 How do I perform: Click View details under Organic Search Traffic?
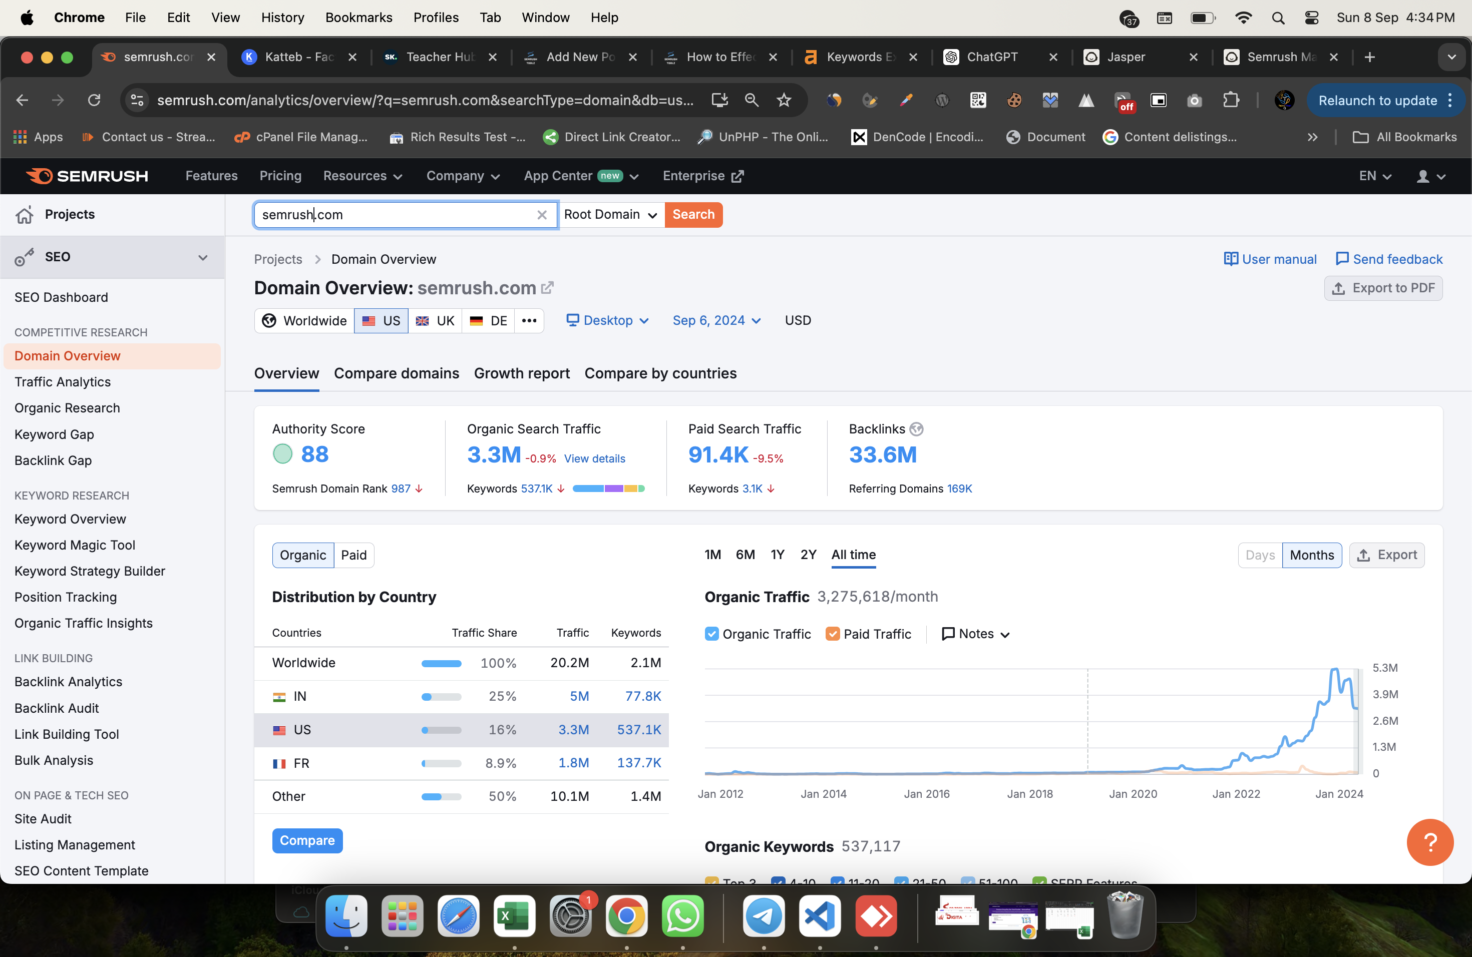point(594,458)
